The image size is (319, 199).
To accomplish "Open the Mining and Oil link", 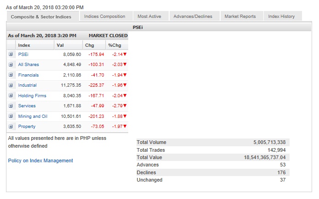I will 33,116.
